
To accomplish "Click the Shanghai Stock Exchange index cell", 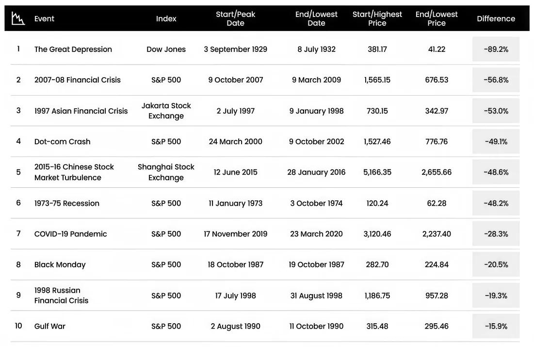I will (166, 172).
